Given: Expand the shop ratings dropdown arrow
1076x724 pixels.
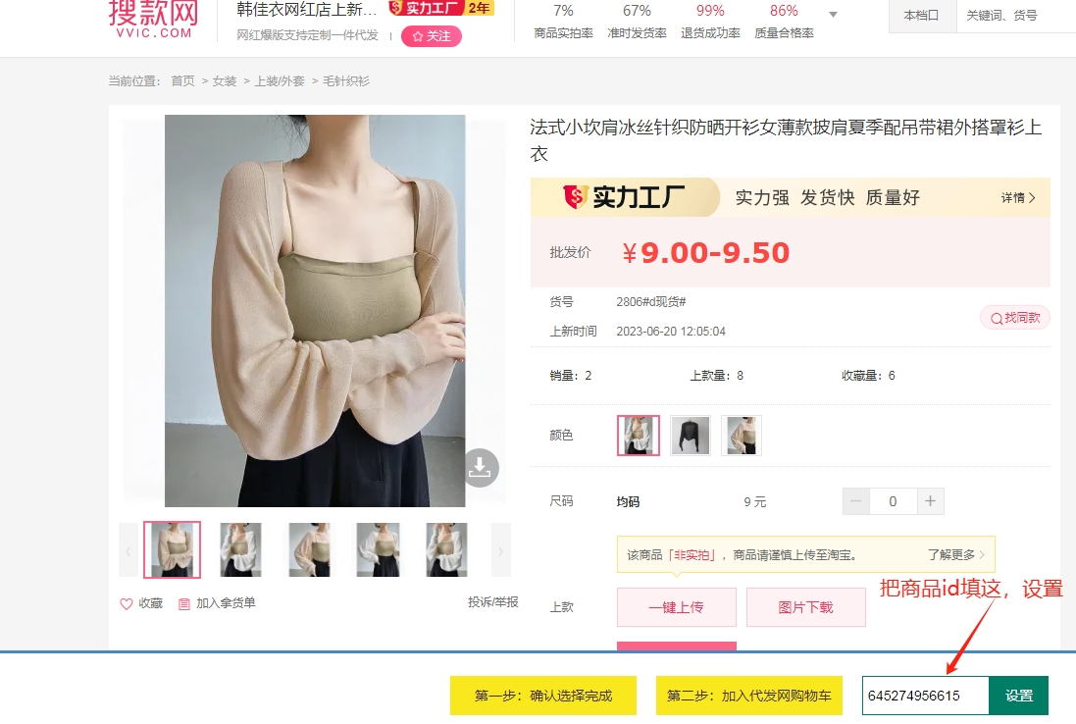Looking at the screenshot, I should click(833, 15).
